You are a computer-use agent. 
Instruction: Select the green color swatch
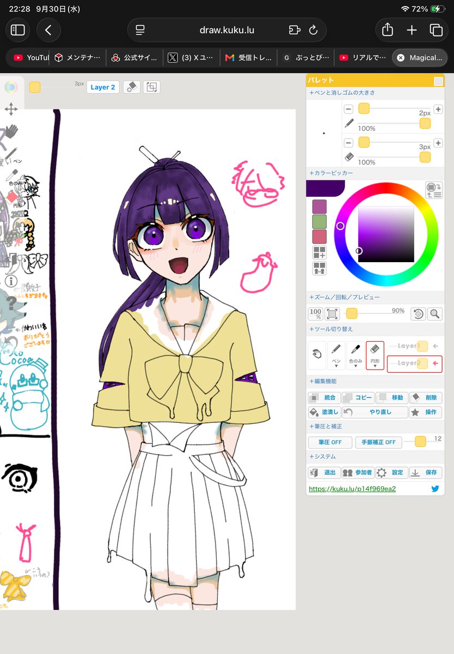(x=319, y=221)
